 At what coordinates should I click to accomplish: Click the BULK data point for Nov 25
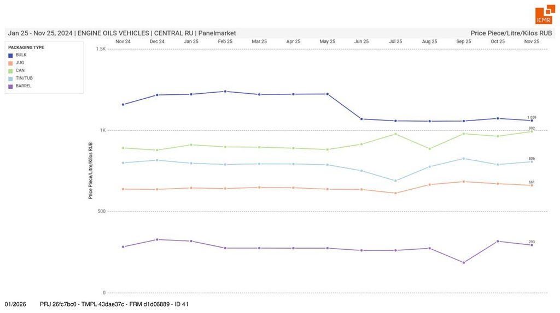[532, 121]
